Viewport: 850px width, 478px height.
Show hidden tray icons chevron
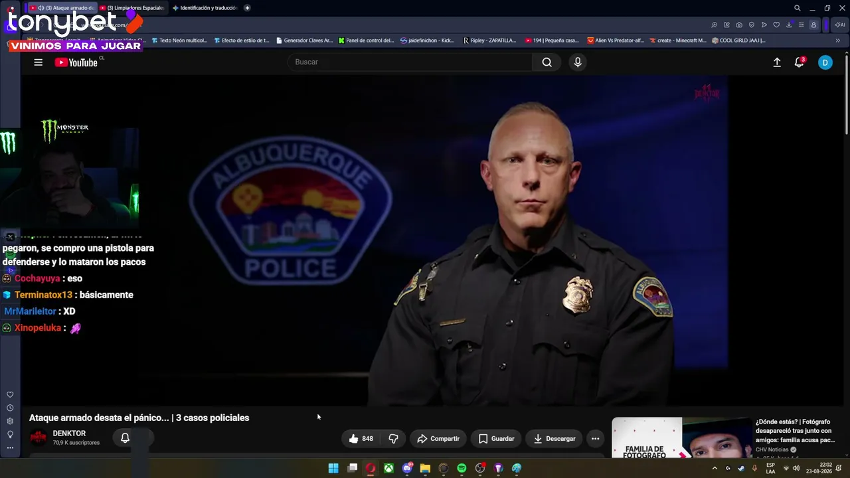(715, 468)
